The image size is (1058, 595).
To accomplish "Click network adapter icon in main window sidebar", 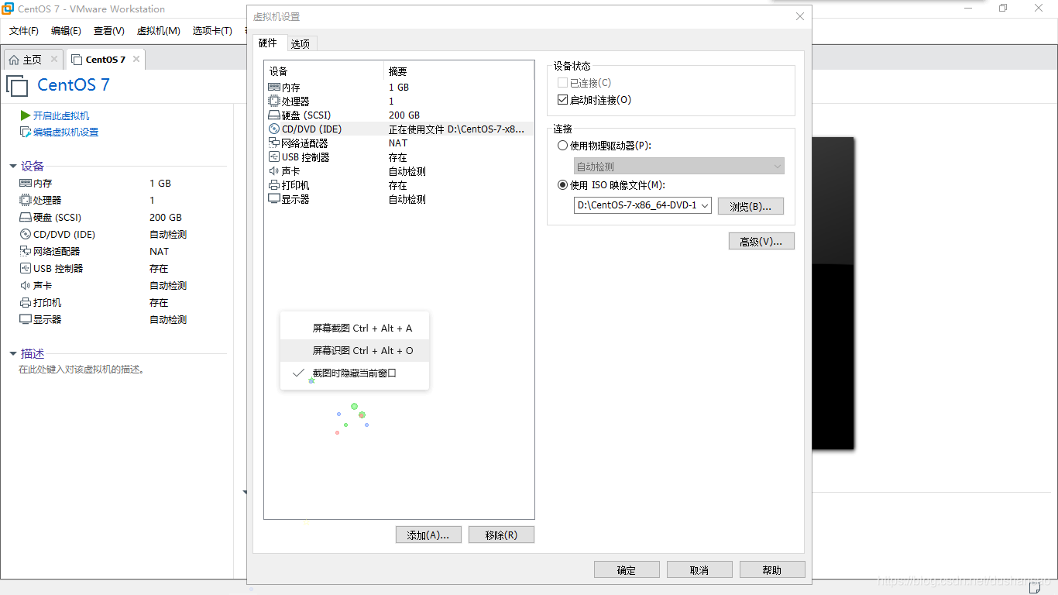I will pos(26,251).
